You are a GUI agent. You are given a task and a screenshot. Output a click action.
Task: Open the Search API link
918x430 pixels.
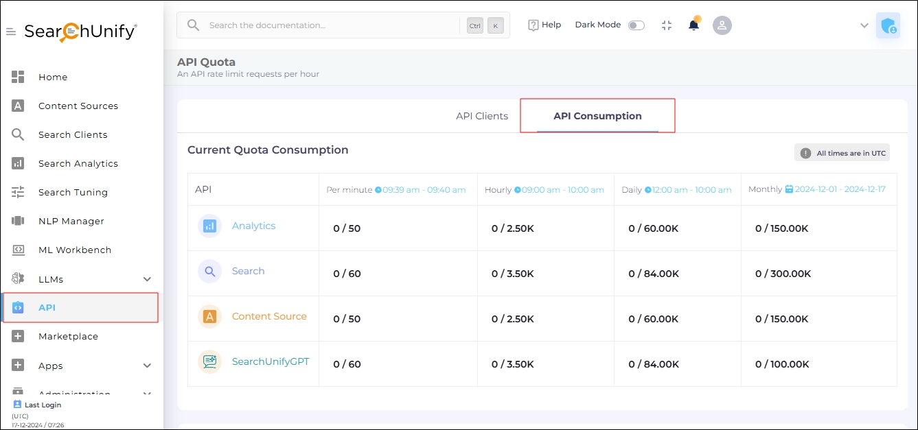248,271
